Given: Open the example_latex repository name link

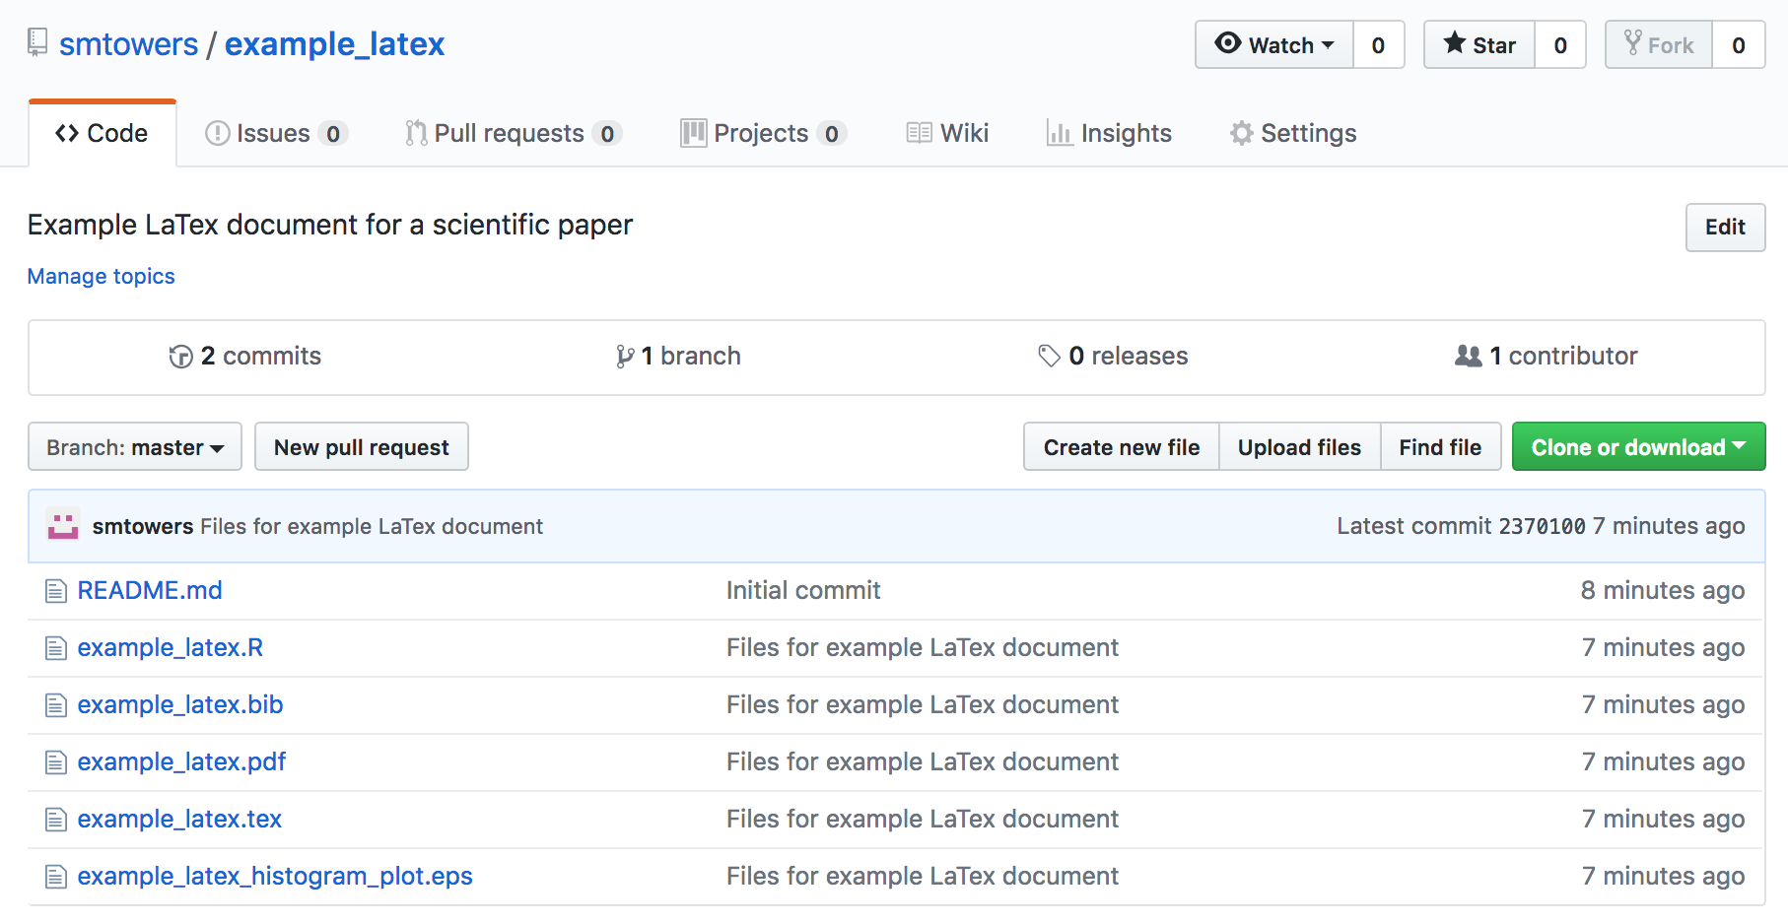Looking at the screenshot, I should point(334,44).
